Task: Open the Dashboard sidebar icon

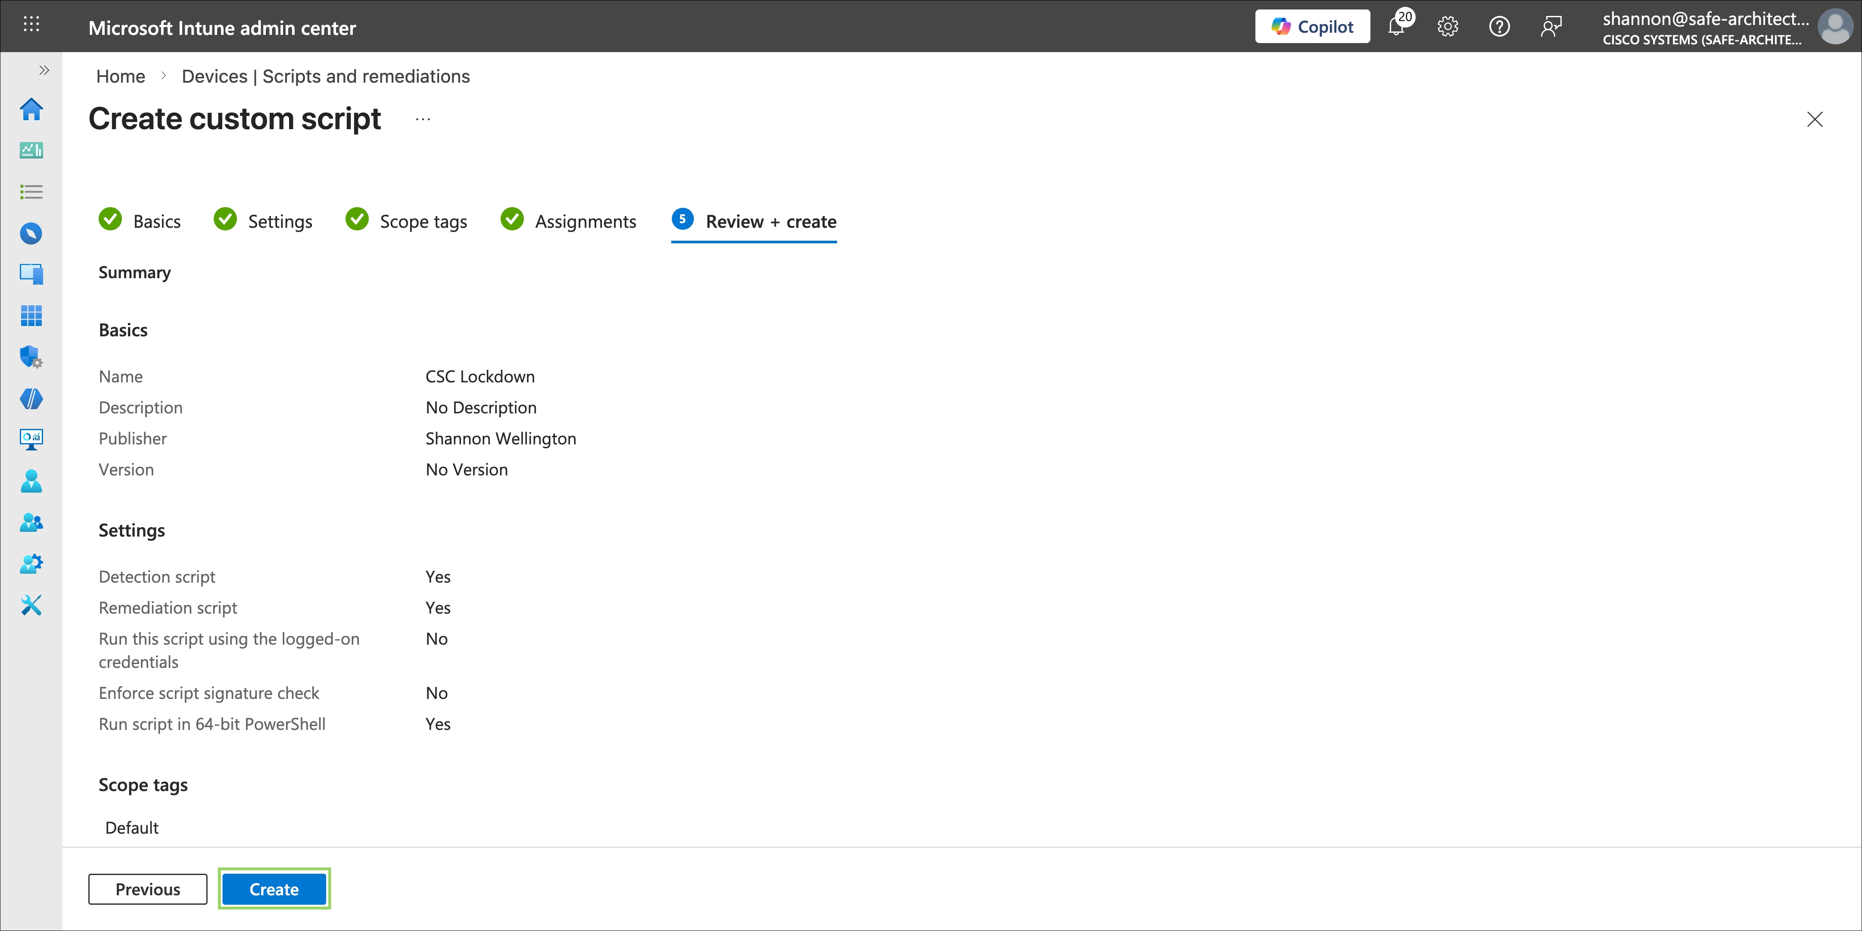Action: click(x=31, y=150)
